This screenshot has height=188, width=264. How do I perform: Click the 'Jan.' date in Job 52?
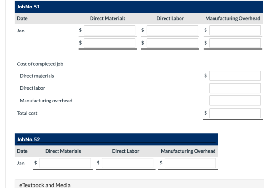pyautogui.click(x=21, y=163)
